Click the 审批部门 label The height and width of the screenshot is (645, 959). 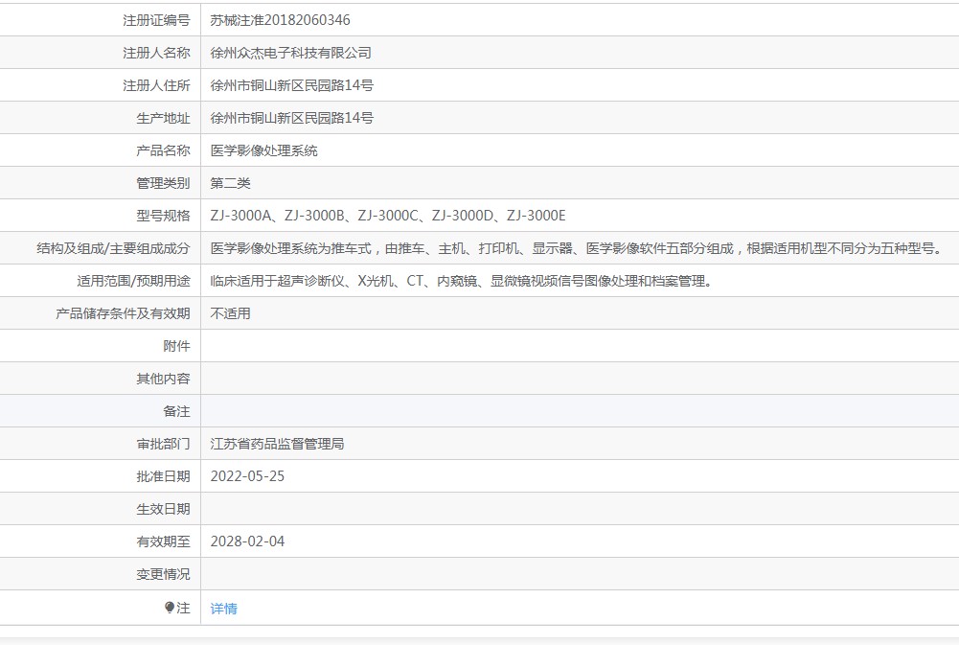click(x=163, y=444)
